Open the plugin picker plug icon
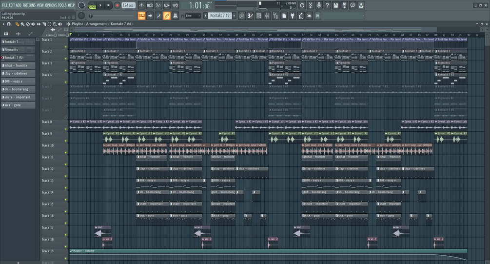The height and width of the screenshot is (264, 490). pos(293,16)
